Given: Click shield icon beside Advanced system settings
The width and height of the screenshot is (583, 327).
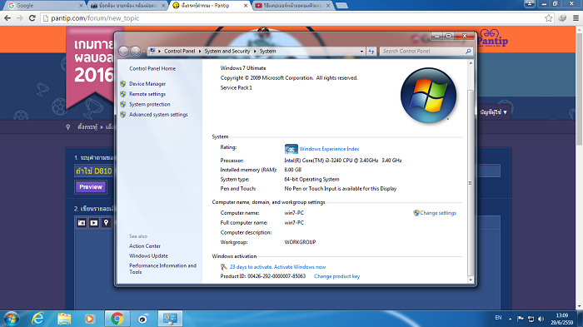Looking at the screenshot, I should [123, 115].
